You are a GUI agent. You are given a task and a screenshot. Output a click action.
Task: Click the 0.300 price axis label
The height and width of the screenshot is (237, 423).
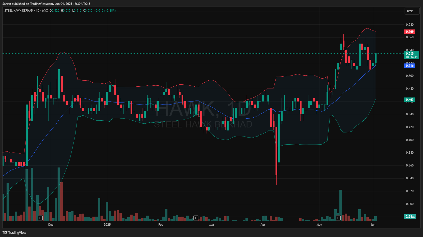[410, 204]
